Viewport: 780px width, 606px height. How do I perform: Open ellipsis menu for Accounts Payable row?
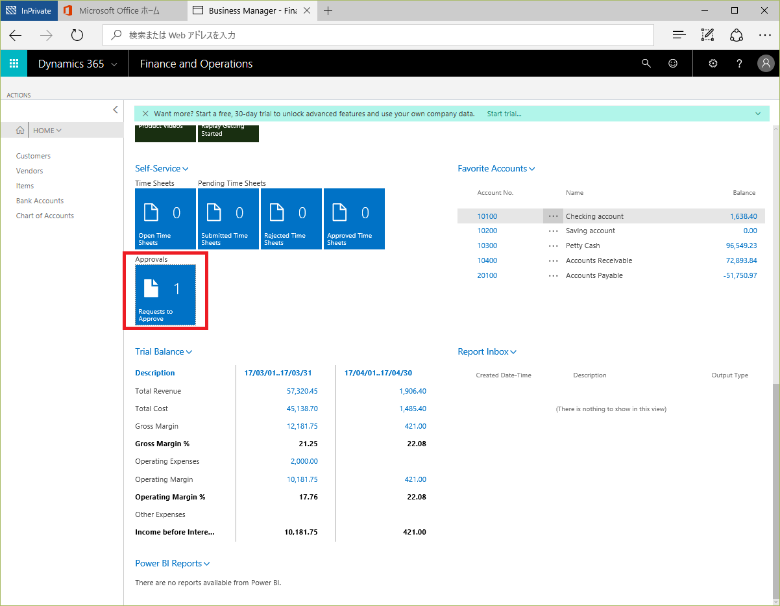(553, 275)
